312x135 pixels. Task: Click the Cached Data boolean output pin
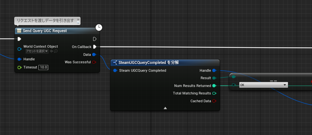click(214, 101)
